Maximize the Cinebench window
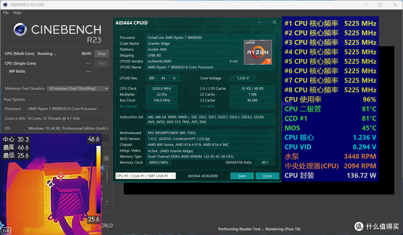 coord(380,4)
